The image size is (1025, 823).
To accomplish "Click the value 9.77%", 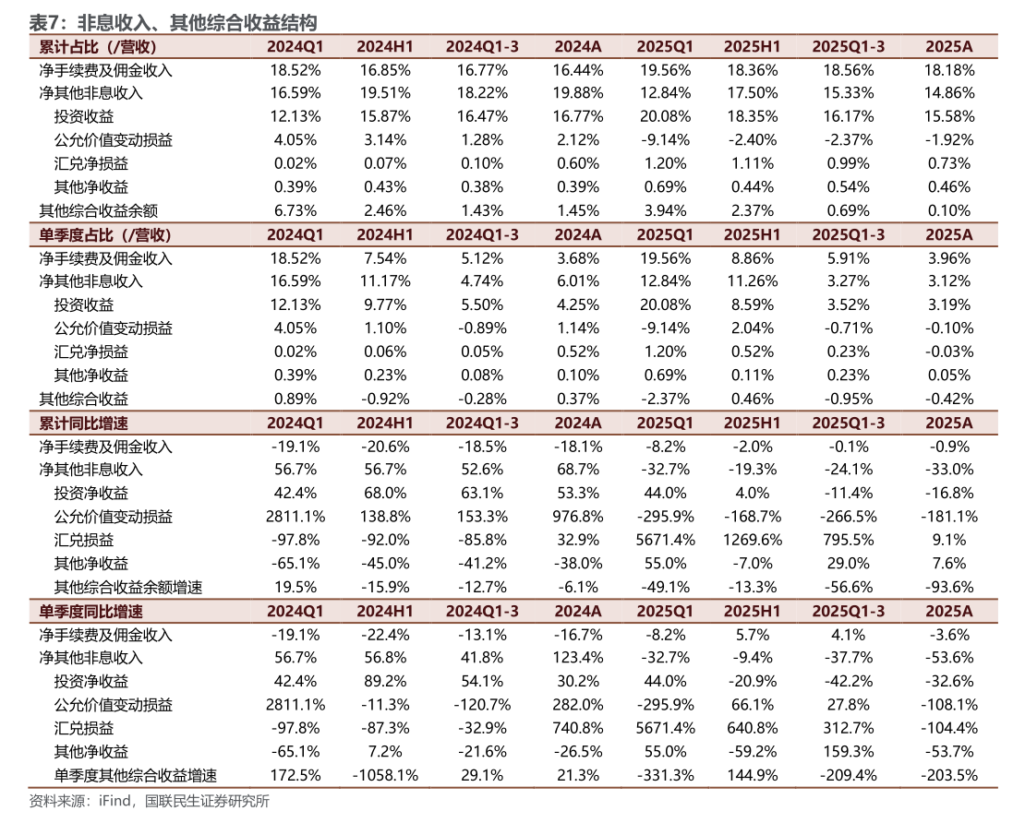I will click(385, 305).
